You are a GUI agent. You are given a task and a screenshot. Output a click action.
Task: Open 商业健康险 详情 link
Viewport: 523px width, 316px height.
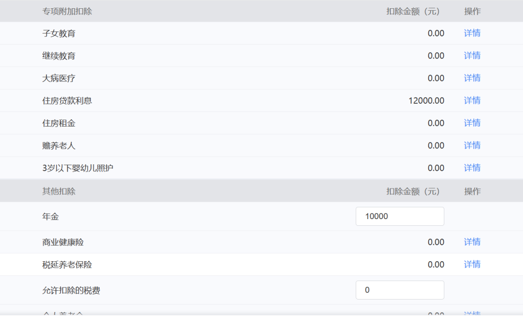click(472, 242)
